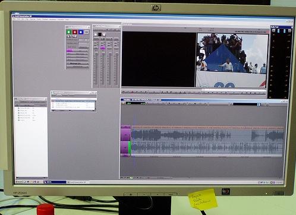Toggle the purple A2 track selector
The height and width of the screenshot is (215, 296).
[125, 147]
